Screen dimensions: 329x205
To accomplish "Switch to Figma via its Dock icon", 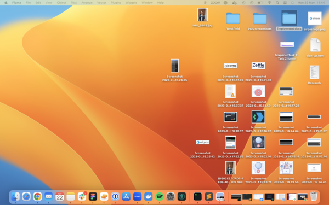I will click(x=93, y=196).
